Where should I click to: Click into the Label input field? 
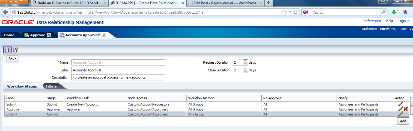click(x=118, y=70)
